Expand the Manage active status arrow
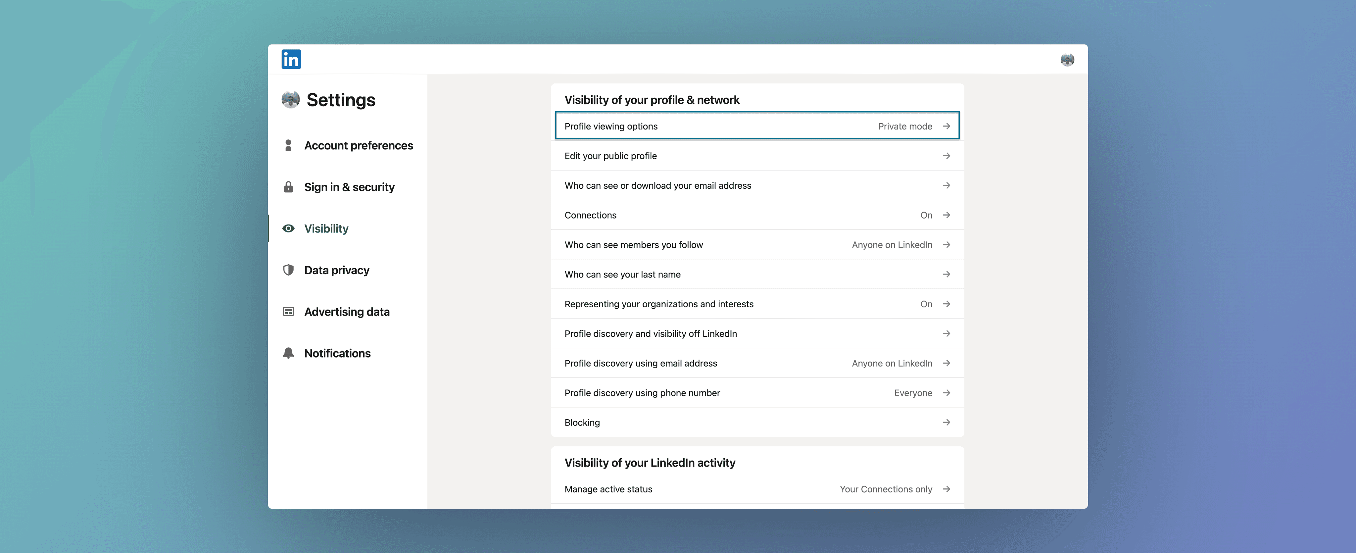1356x553 pixels. [946, 489]
